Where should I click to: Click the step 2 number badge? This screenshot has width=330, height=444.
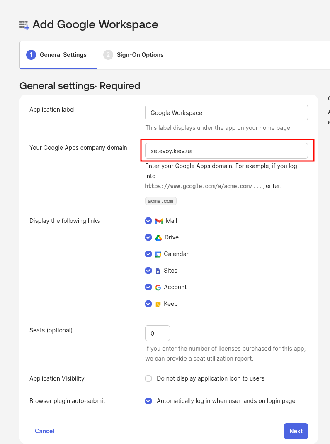tap(108, 55)
